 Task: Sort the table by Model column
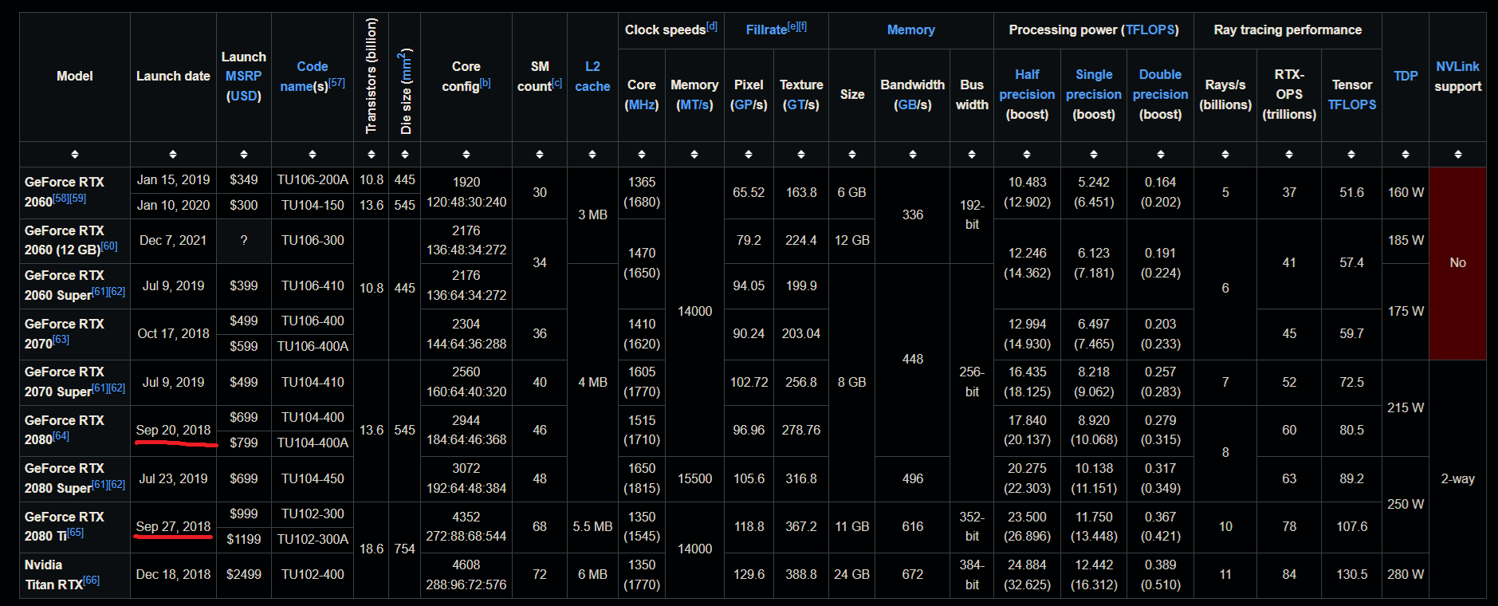75,154
